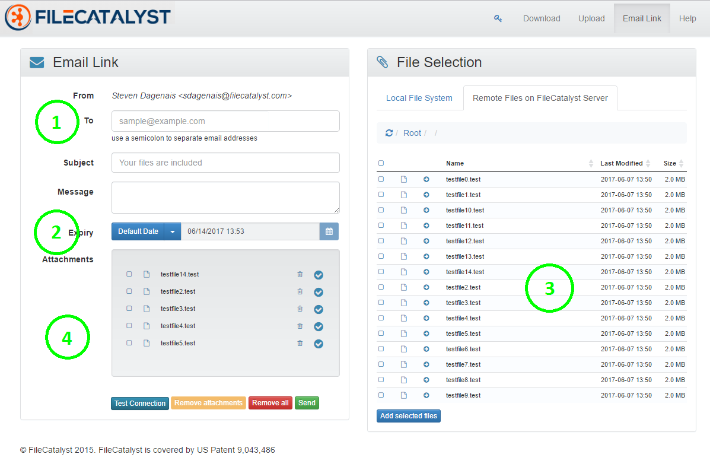The image size is (710, 467).
Task: Click the blue arrow icon for testfile0.test
Action: tap(426, 179)
